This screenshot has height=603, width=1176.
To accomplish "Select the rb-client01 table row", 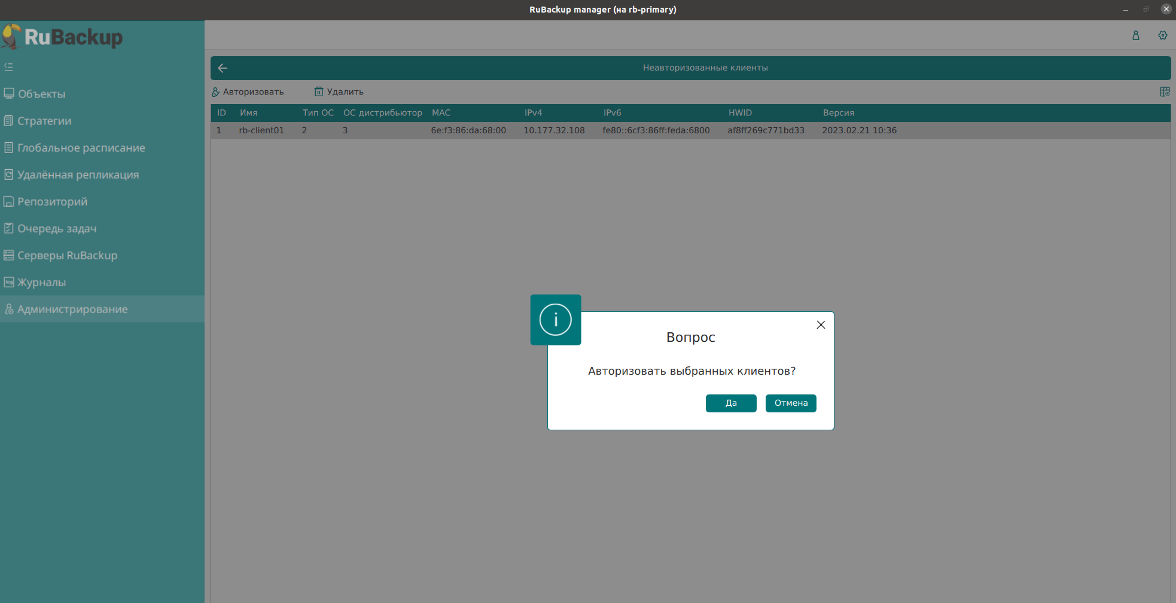I will coord(261,130).
